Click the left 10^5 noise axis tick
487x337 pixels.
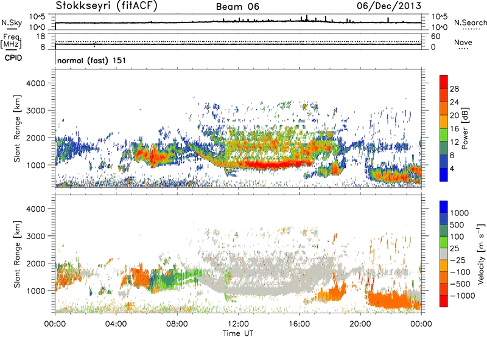pyautogui.click(x=37, y=16)
